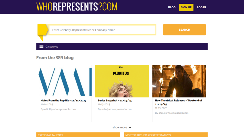Click 'From the WR blog' heading
Viewport: 244px width, 137px height.
click(55, 58)
